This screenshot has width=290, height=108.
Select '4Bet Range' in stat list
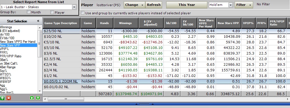(8, 67)
